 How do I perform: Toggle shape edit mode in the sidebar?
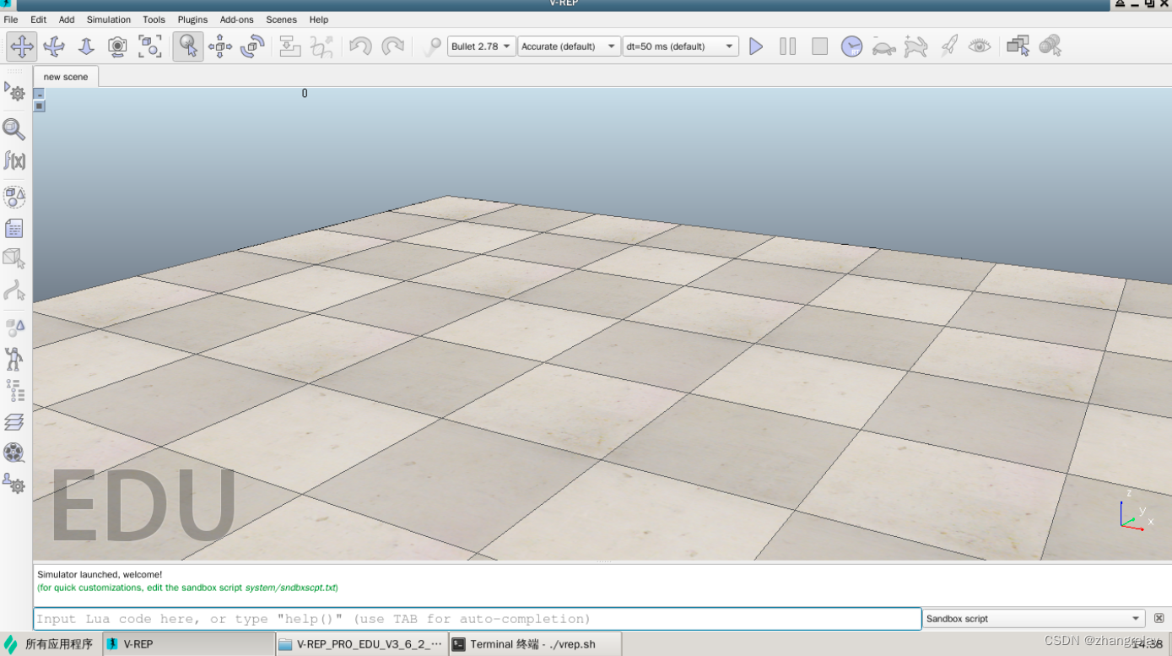[x=14, y=259]
